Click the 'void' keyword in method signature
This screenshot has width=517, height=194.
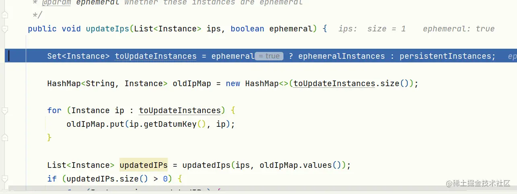point(71,29)
